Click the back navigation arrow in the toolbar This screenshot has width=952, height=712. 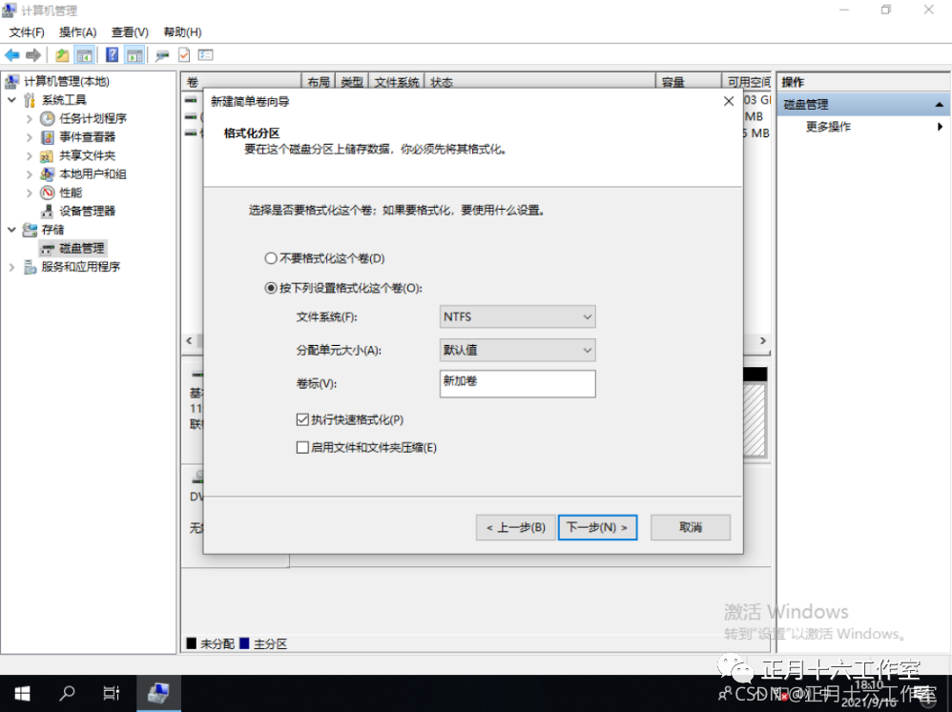click(10, 54)
